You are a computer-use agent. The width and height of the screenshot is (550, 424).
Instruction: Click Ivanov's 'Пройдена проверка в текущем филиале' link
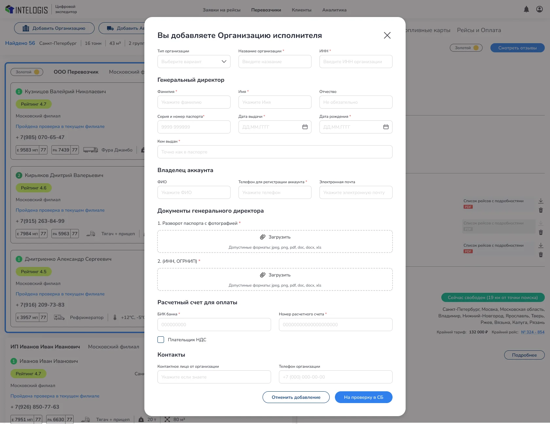pyautogui.click(x=55, y=396)
